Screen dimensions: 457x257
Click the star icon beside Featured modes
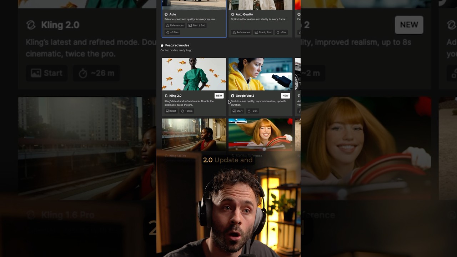click(162, 45)
